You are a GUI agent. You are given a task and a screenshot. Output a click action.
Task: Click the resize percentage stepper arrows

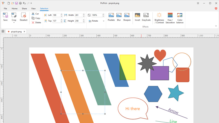click(103, 15)
